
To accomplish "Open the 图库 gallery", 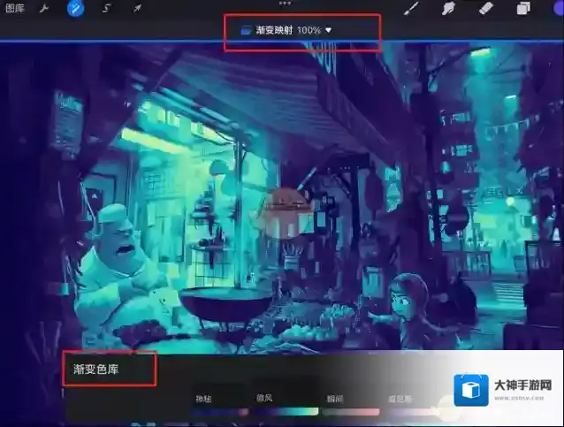I will pos(15,8).
